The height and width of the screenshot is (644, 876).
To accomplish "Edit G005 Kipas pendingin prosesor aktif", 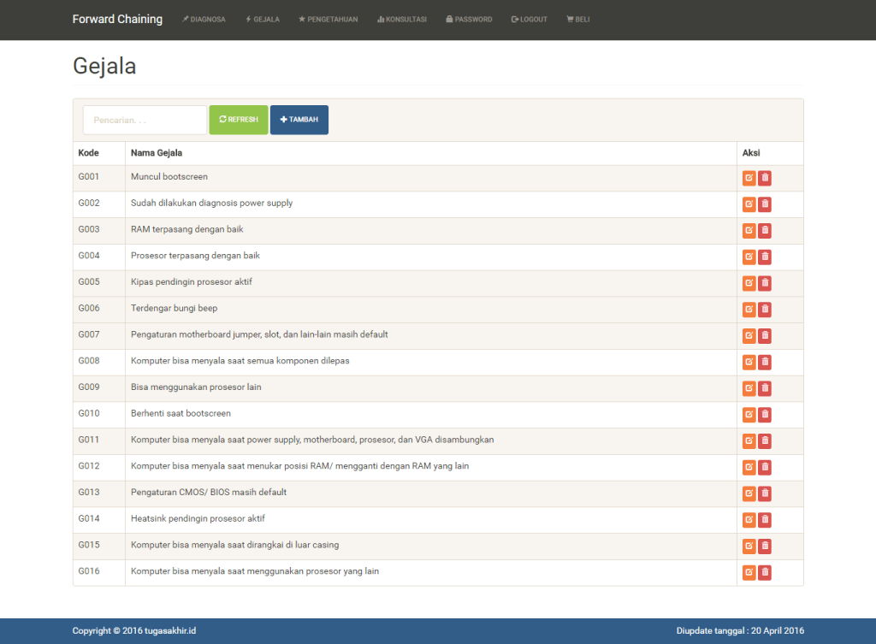I will point(749,283).
